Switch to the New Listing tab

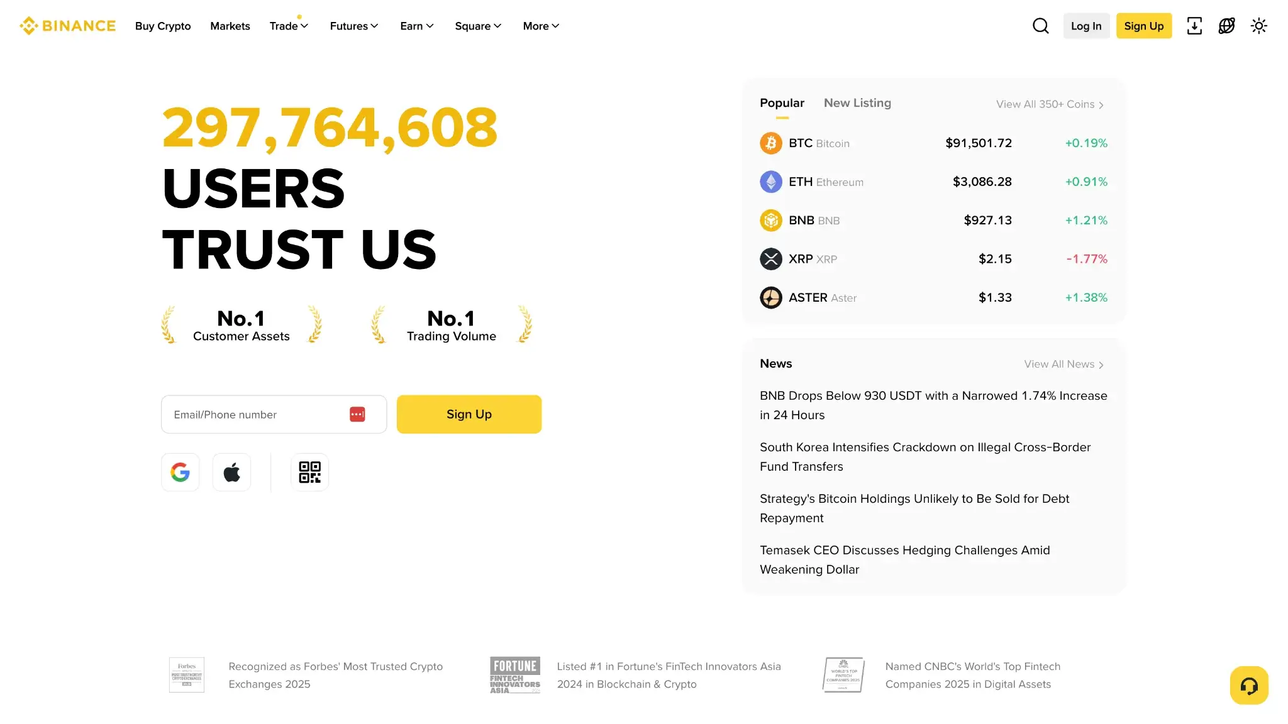pyautogui.click(x=857, y=102)
